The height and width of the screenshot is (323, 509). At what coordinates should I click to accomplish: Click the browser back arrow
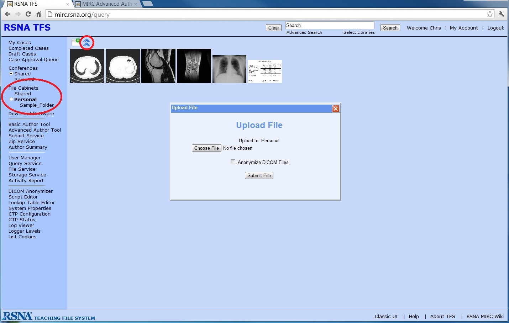click(7, 14)
